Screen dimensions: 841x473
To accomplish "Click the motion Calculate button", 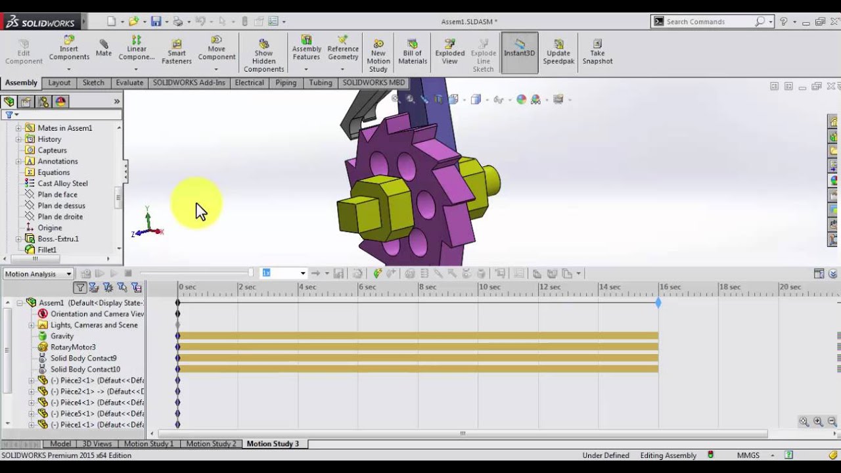I will pyautogui.click(x=85, y=273).
